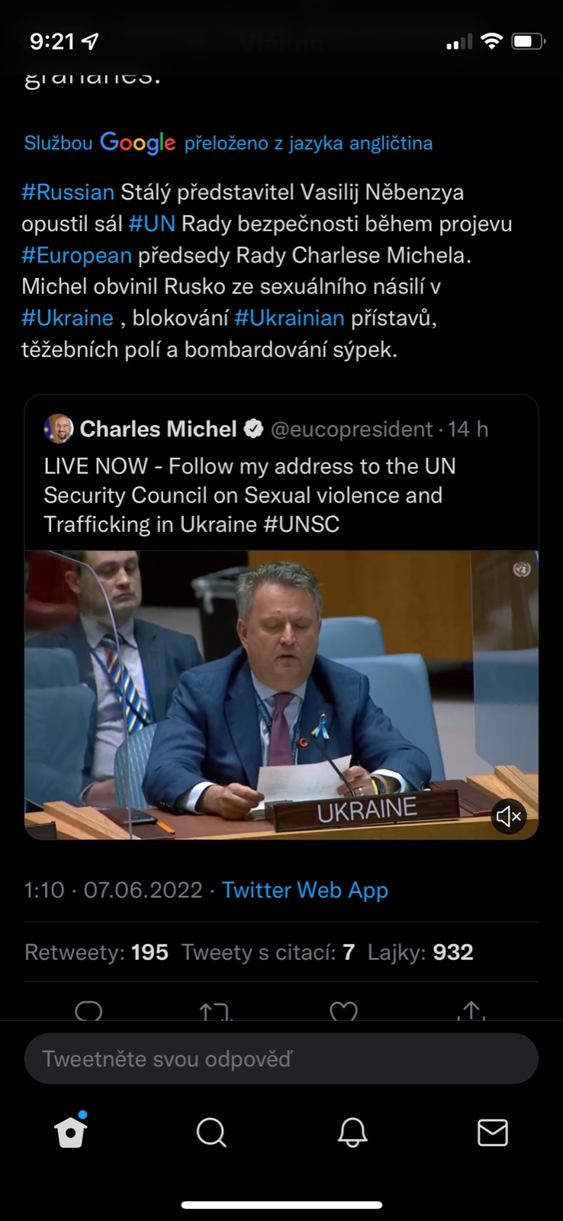View the list of 195 Retweety
Viewport: 563px width, 1221px height.
tap(96, 952)
